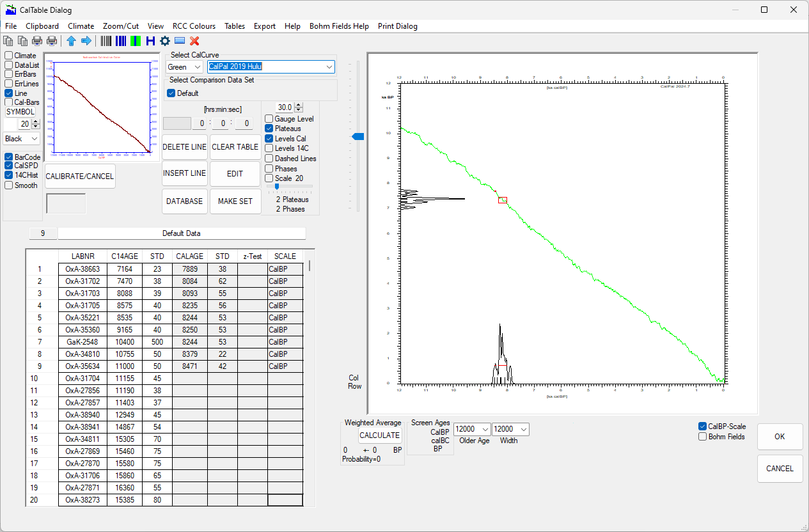Screen dimensions: 809x532
Task: Click the blue H toolbar icon
Action: [x=150, y=41]
